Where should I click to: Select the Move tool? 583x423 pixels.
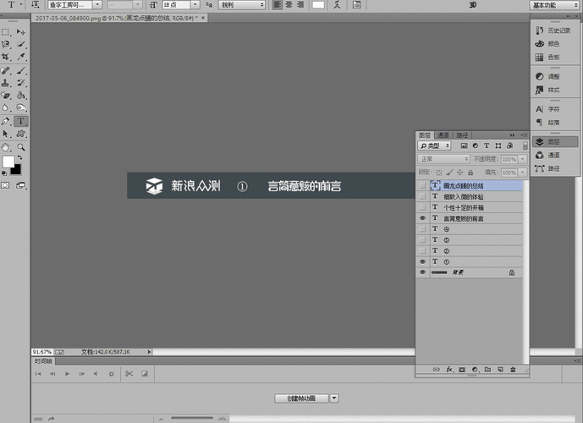tap(21, 32)
